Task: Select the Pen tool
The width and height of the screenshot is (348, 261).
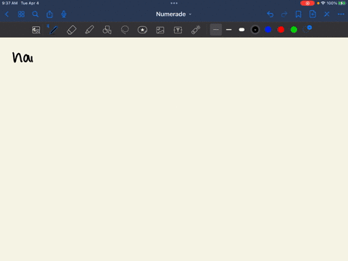Action: click(54, 30)
